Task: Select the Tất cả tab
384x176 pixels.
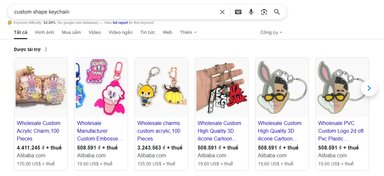Action: 20,33
